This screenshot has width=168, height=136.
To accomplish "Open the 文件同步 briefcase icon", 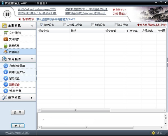I will [6, 39].
